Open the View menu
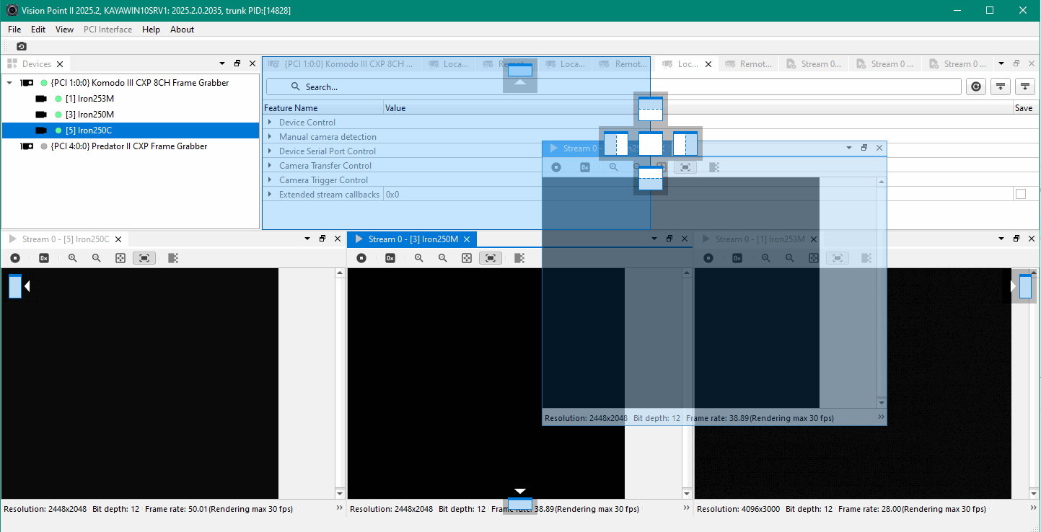The image size is (1041, 532). tap(64, 30)
